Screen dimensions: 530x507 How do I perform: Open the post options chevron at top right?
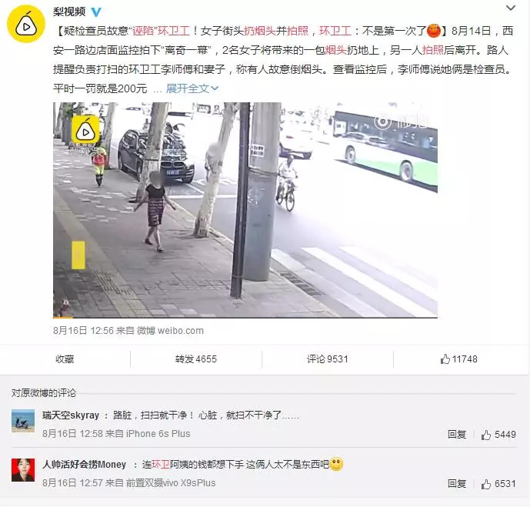click(x=511, y=8)
